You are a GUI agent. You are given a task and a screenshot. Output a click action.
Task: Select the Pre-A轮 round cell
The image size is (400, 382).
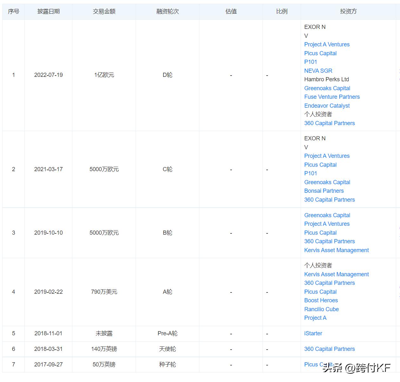click(x=167, y=333)
